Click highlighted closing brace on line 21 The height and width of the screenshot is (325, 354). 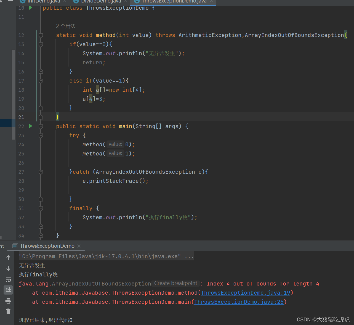58,117
